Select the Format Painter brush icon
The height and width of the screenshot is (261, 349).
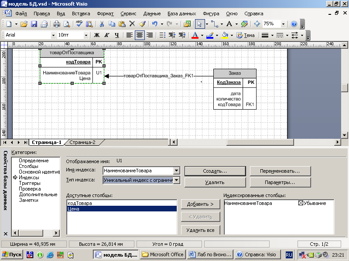tap(142, 24)
